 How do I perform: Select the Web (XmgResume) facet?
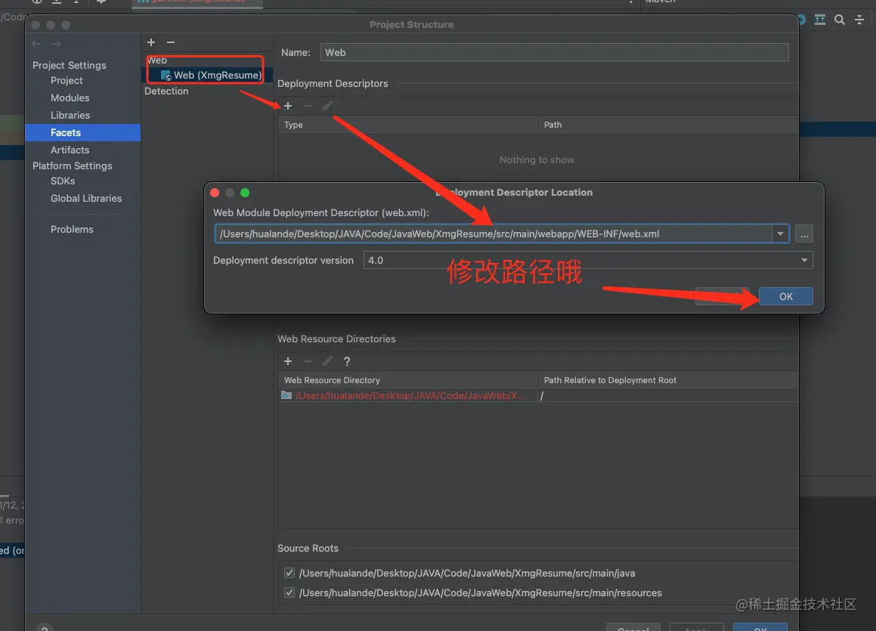[x=211, y=75]
